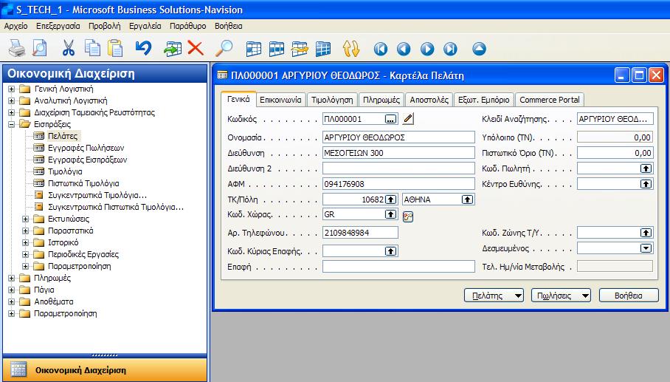Click the Cut scissors icon
Screen dimensions: 670x382
(x=69, y=48)
